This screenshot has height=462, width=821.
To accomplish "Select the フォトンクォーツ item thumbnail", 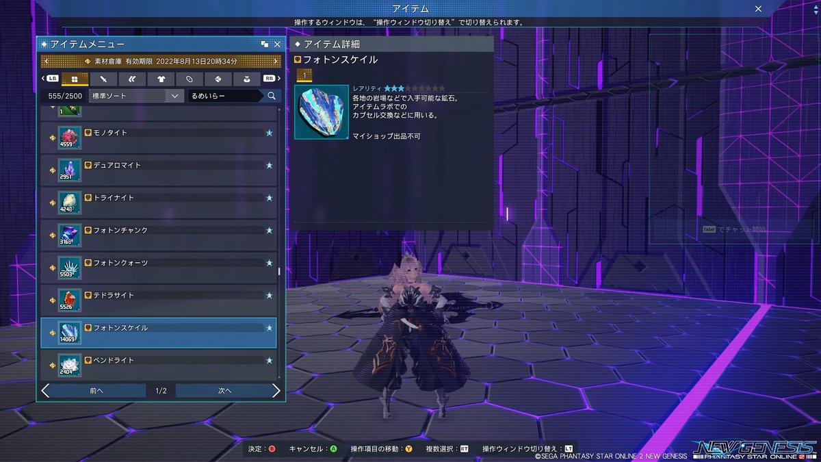I will 70,268.
